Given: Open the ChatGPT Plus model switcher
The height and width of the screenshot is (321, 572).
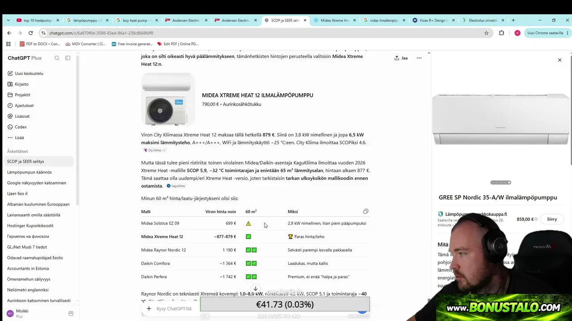Looking at the screenshot, I should pyautogui.click(x=25, y=58).
